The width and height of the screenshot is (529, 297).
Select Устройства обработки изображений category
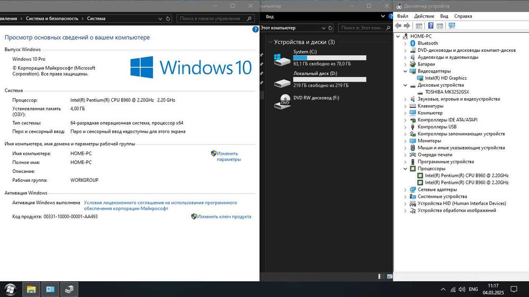point(457,210)
